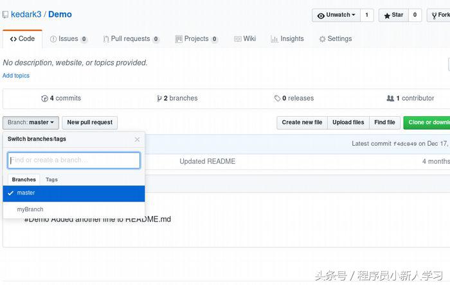
Task: Open the Updated README commit message
Action: (207, 162)
